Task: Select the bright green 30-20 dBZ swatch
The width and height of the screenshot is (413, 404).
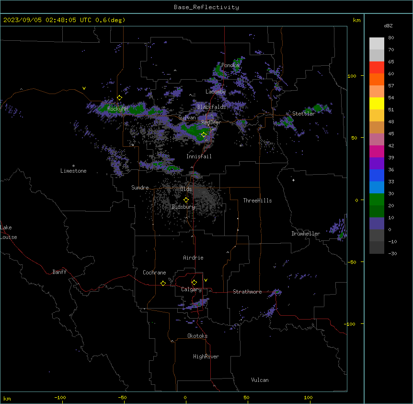Action: (377, 200)
